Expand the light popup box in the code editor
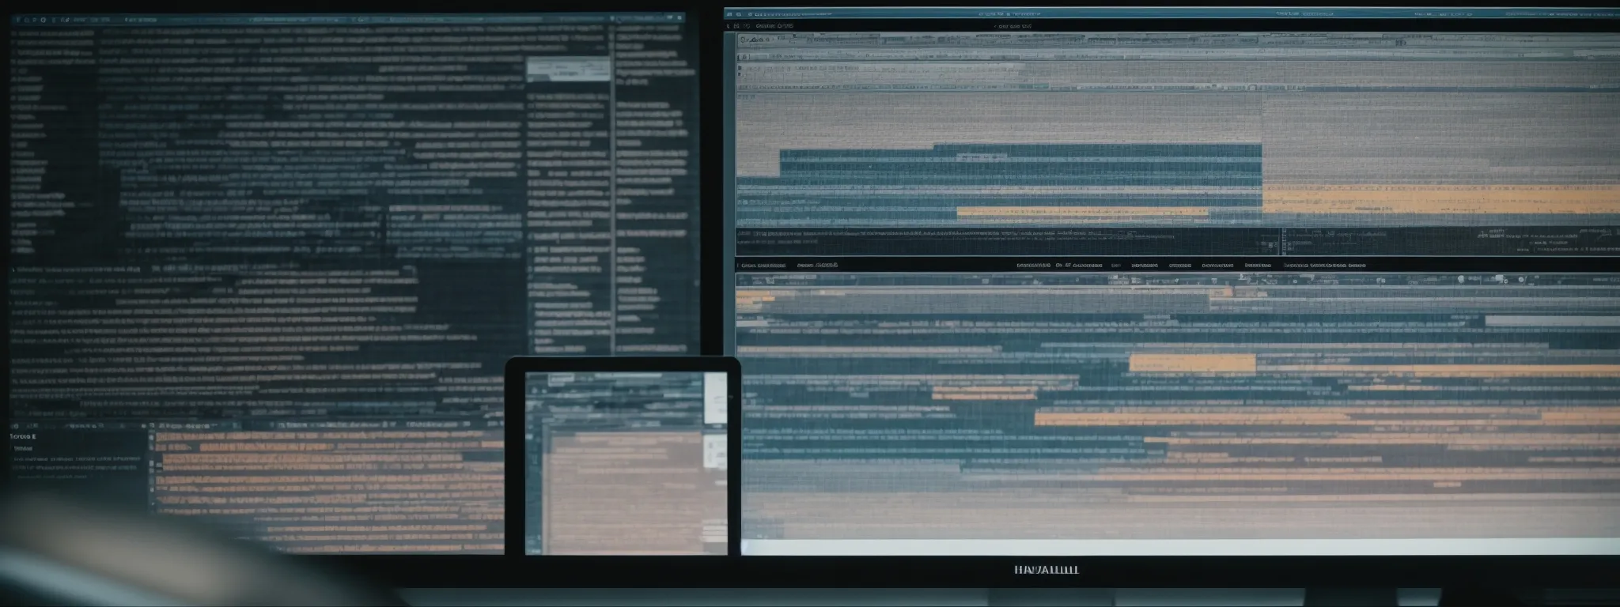Image resolution: width=1620 pixels, height=607 pixels. (567, 69)
